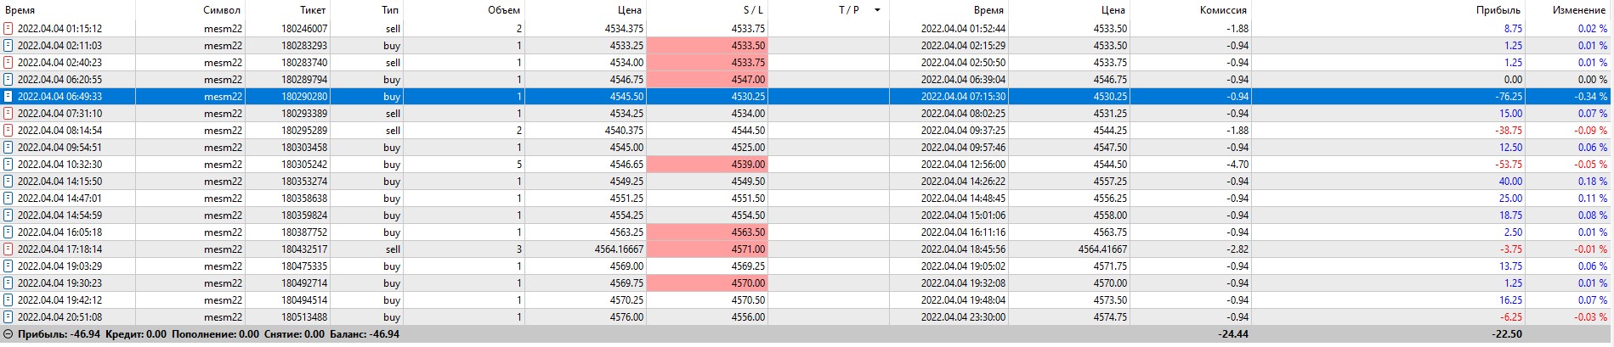
Task: Click the sell icon for ticket 180432517
Action: click(8, 249)
